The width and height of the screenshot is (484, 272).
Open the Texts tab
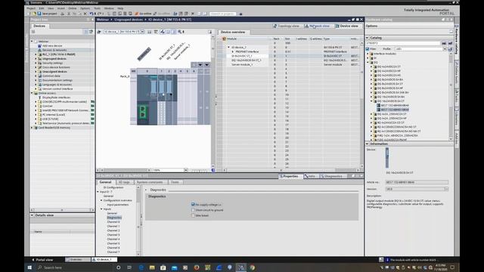point(175,182)
